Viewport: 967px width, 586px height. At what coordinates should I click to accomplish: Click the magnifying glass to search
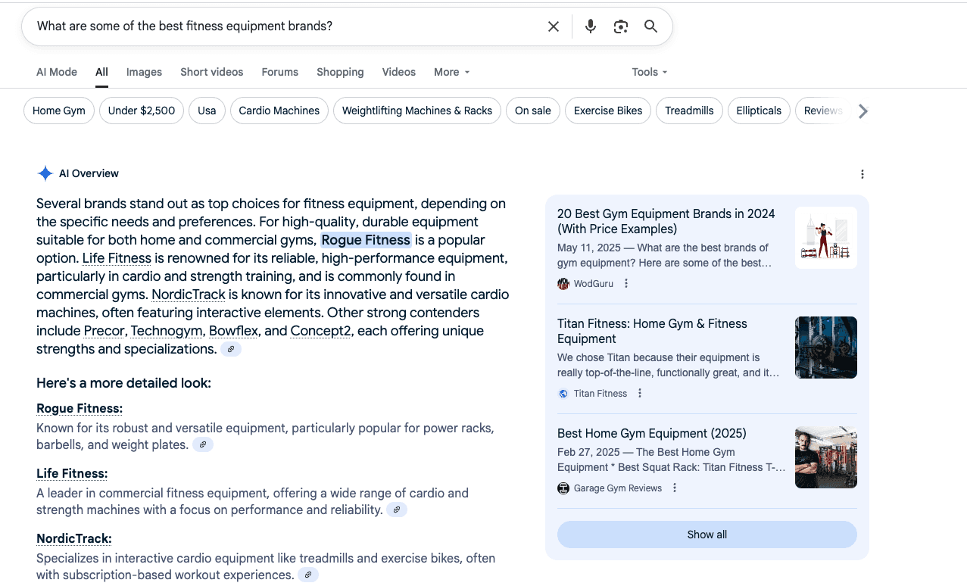[650, 26]
